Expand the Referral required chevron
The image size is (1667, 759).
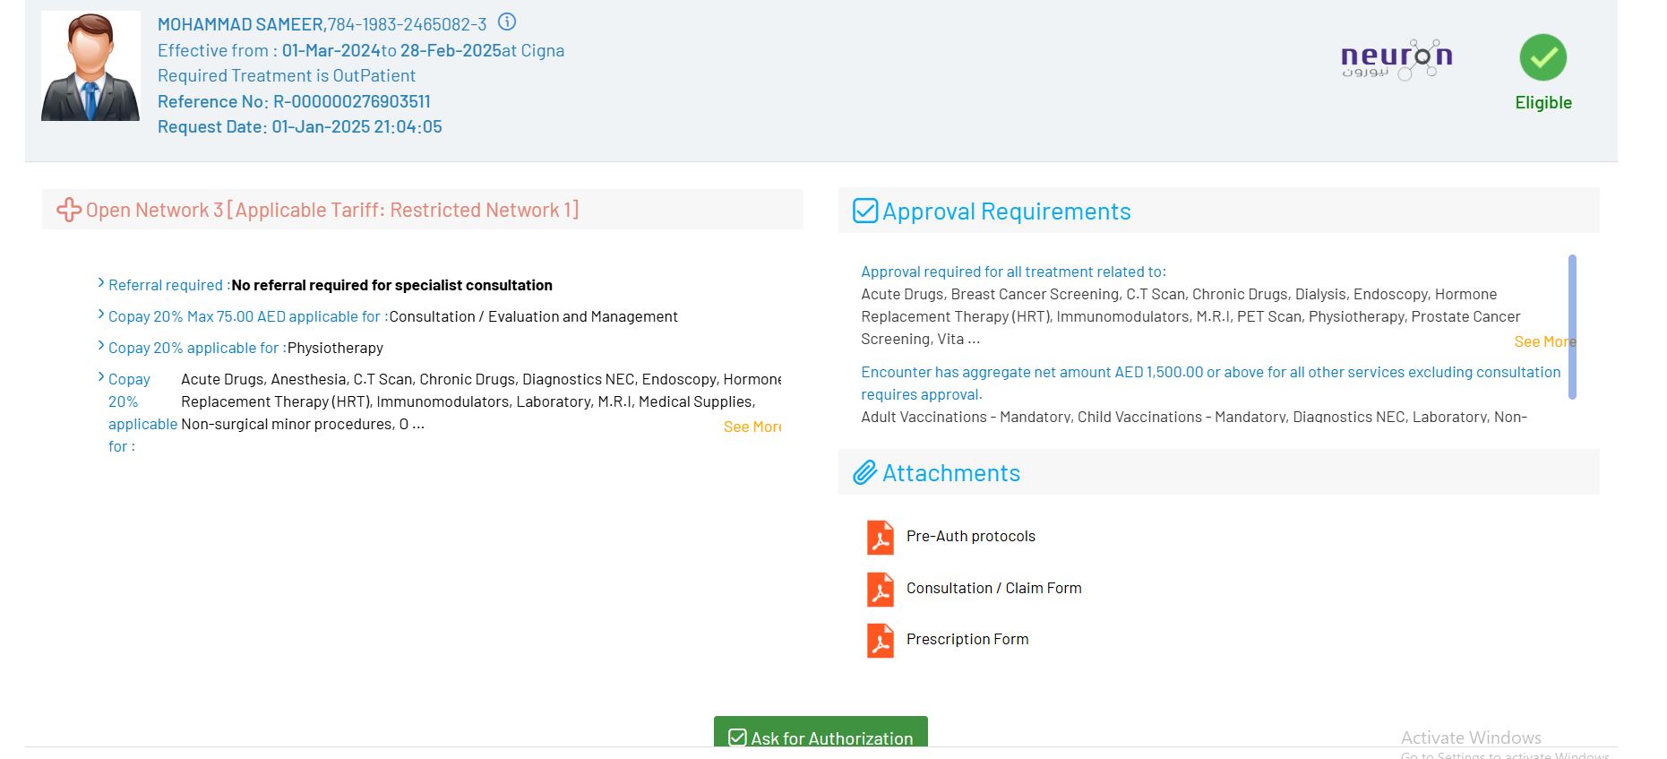[101, 284]
